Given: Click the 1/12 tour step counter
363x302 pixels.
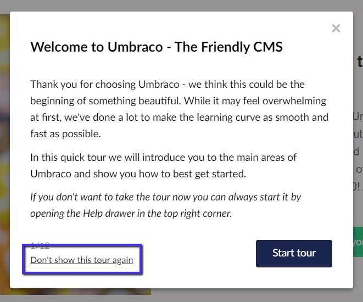Looking at the screenshot, I should tap(41, 245).
